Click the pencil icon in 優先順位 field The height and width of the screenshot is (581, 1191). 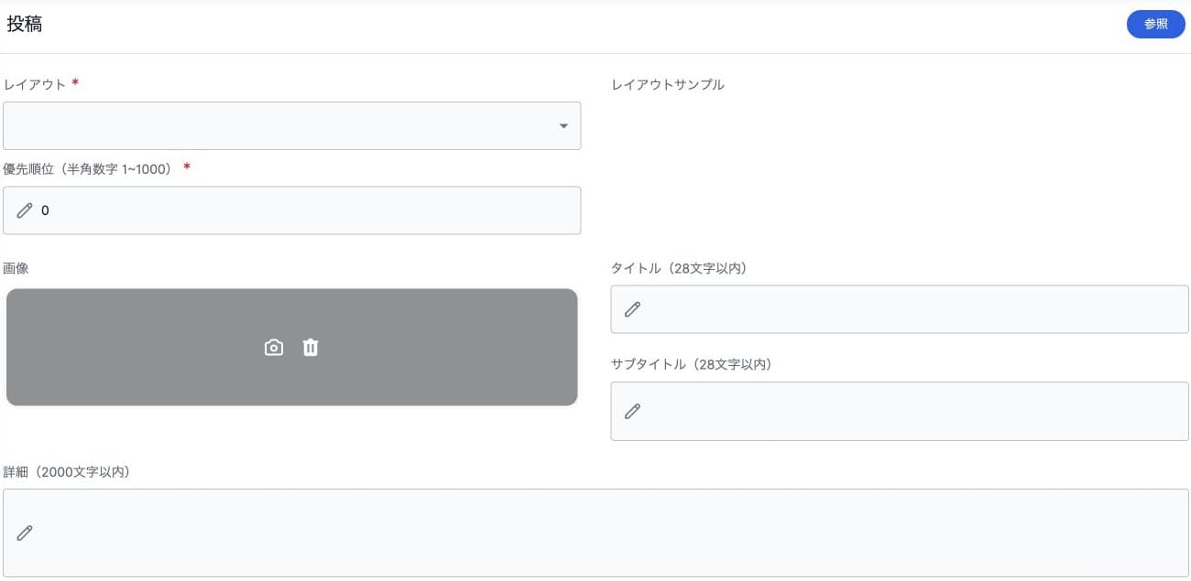[x=25, y=210]
